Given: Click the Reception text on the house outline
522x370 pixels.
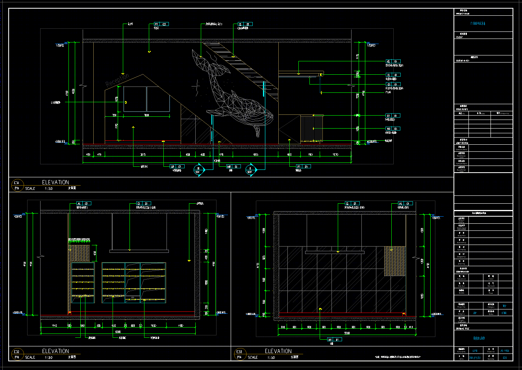Looking at the screenshot, I should click(x=117, y=81).
